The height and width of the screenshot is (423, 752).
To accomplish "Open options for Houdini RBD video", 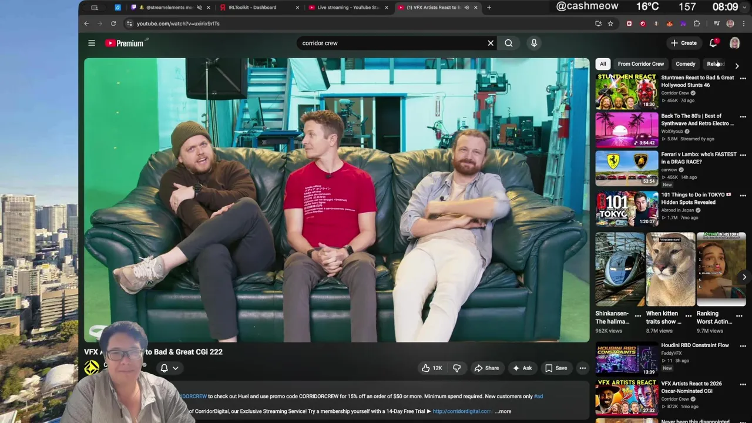I will click(x=743, y=346).
